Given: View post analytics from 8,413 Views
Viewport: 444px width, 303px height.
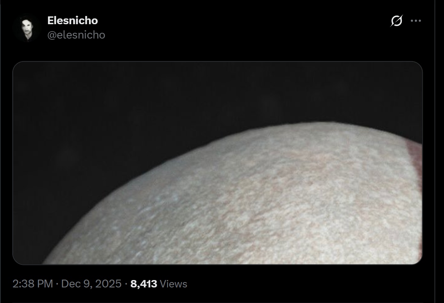Looking at the screenshot, I should 159,284.
